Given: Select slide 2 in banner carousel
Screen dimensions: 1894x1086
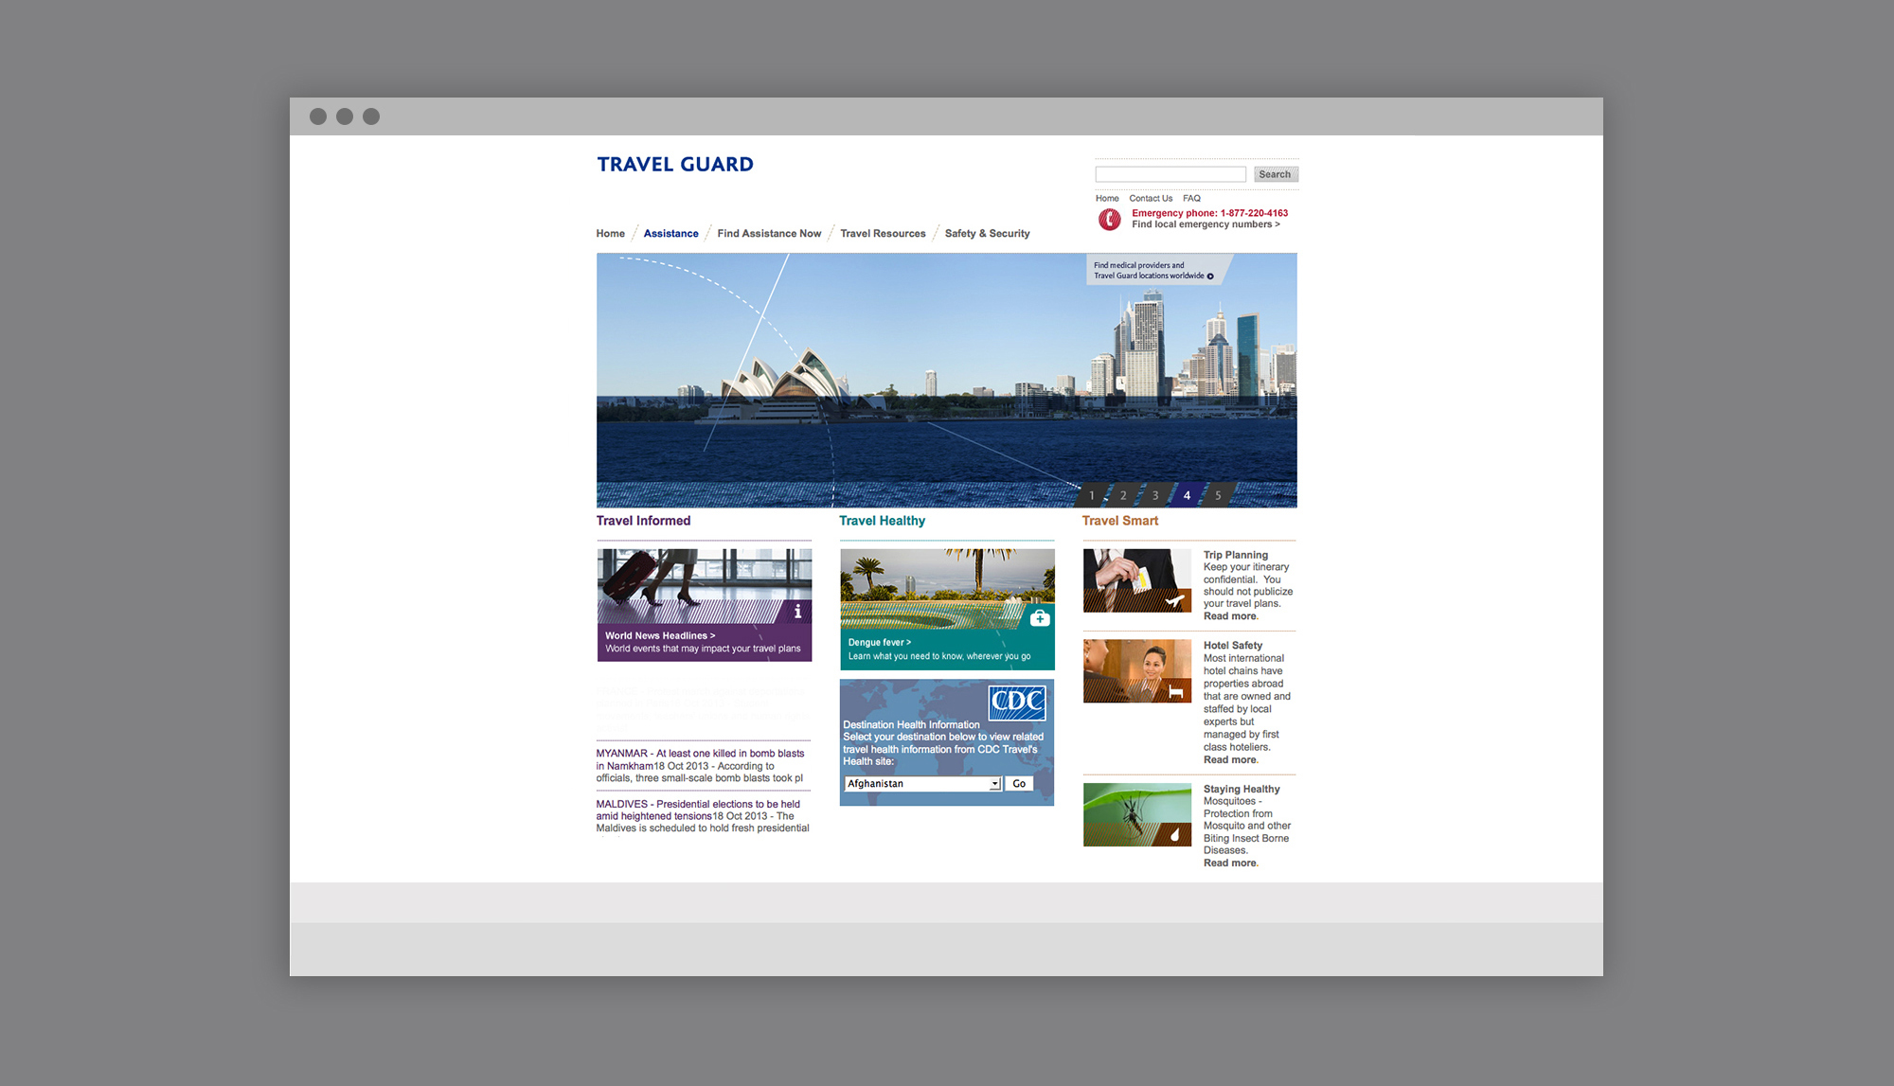Looking at the screenshot, I should (x=1123, y=495).
